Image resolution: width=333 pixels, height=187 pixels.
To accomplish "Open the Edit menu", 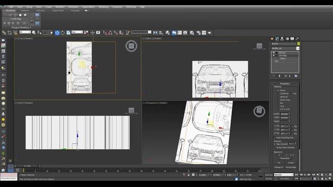I will pyautogui.click(x=11, y=7).
